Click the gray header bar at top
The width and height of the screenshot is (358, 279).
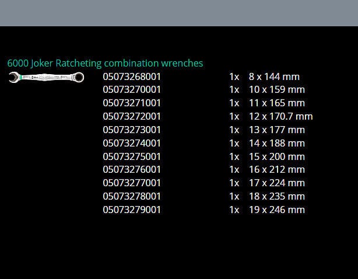tap(179, 13)
